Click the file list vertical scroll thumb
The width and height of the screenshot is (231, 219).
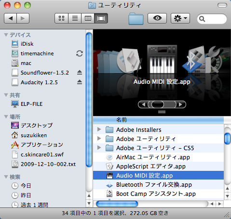click(x=227, y=139)
